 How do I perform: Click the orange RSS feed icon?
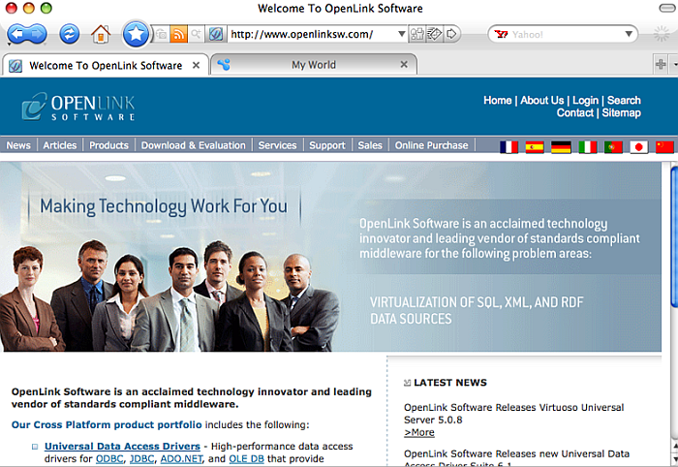click(178, 35)
